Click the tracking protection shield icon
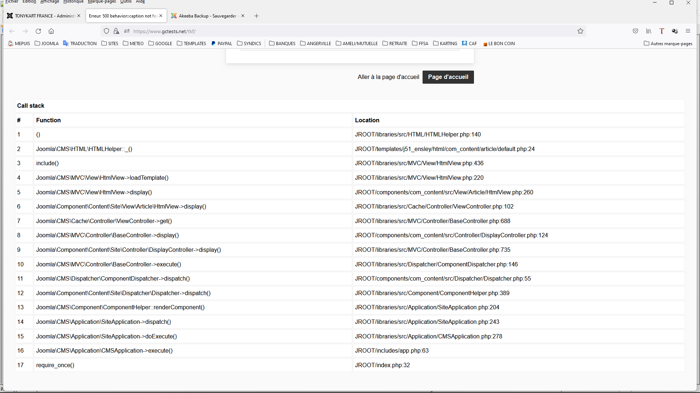 [106, 31]
